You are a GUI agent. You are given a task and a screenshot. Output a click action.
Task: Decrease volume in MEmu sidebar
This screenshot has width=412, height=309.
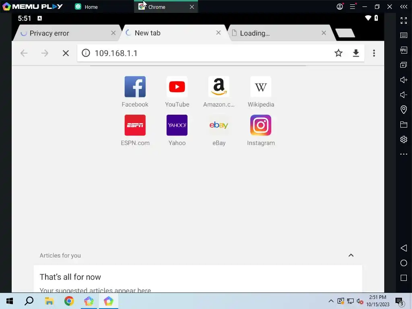404,95
